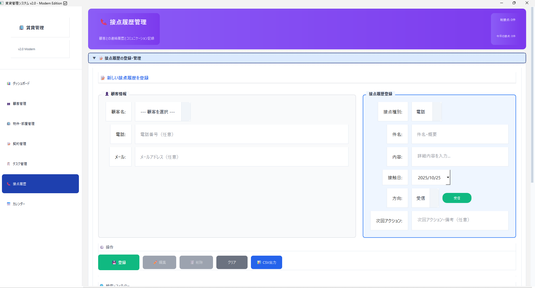Click the 顧客管理 people icon
Image resolution: width=535 pixels, height=288 pixels.
coord(8,103)
